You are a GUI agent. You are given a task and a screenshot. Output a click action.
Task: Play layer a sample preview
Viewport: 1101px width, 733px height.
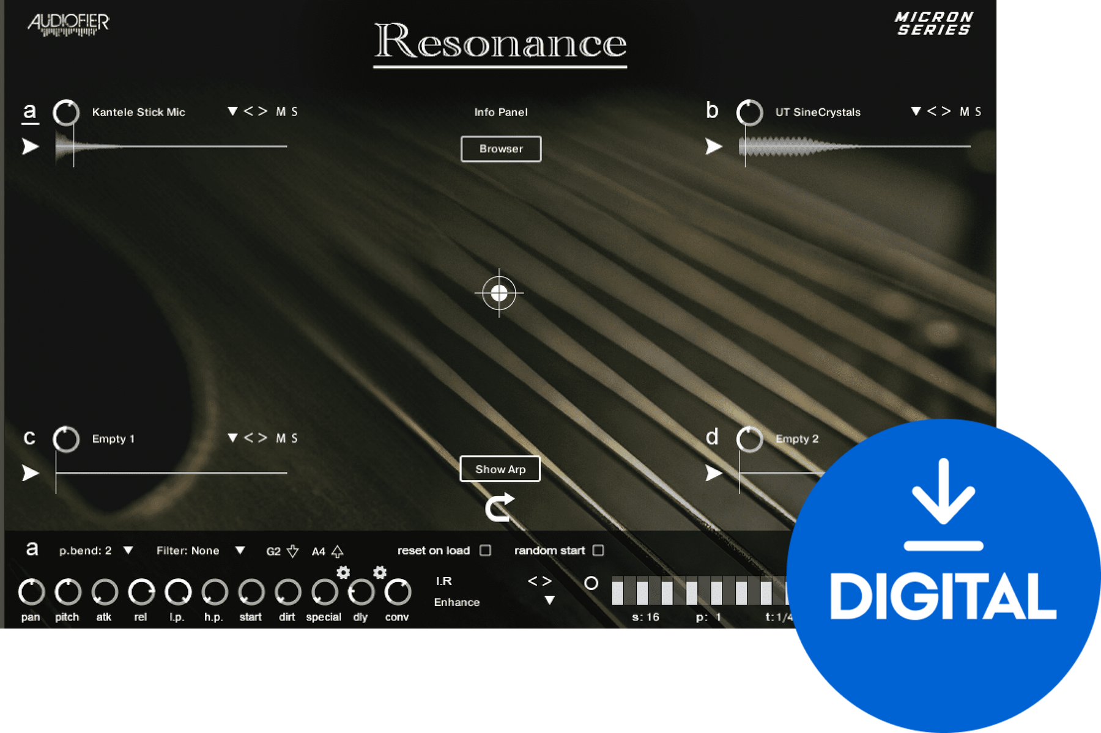point(31,147)
